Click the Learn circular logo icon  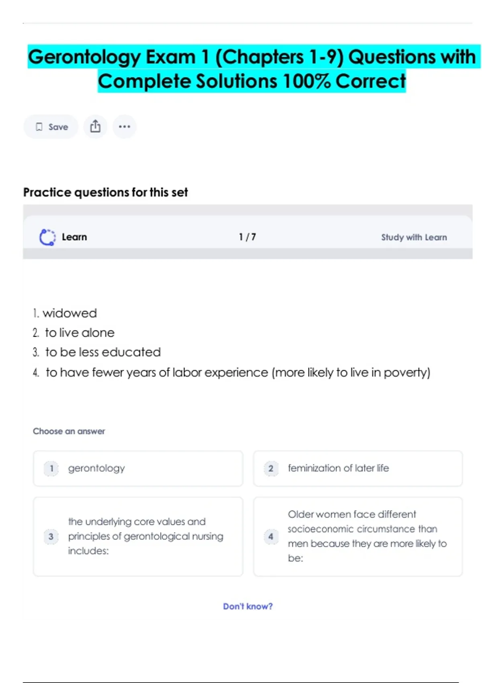[x=47, y=237]
